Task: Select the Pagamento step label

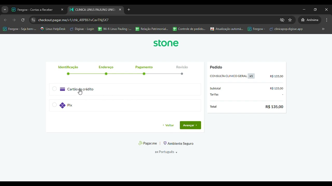Action: [144, 67]
